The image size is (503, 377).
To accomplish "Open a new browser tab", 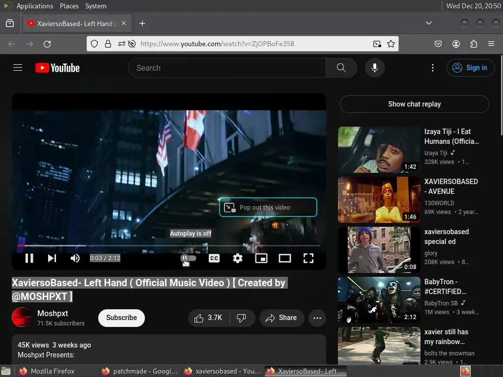I will coord(142,24).
